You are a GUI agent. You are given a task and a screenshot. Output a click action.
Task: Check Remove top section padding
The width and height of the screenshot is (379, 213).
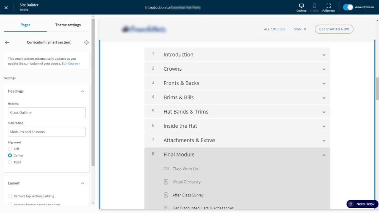(x=10, y=196)
